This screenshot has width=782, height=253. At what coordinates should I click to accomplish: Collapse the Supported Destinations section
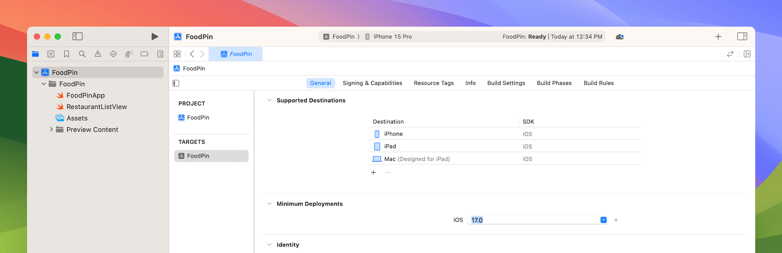click(x=269, y=100)
